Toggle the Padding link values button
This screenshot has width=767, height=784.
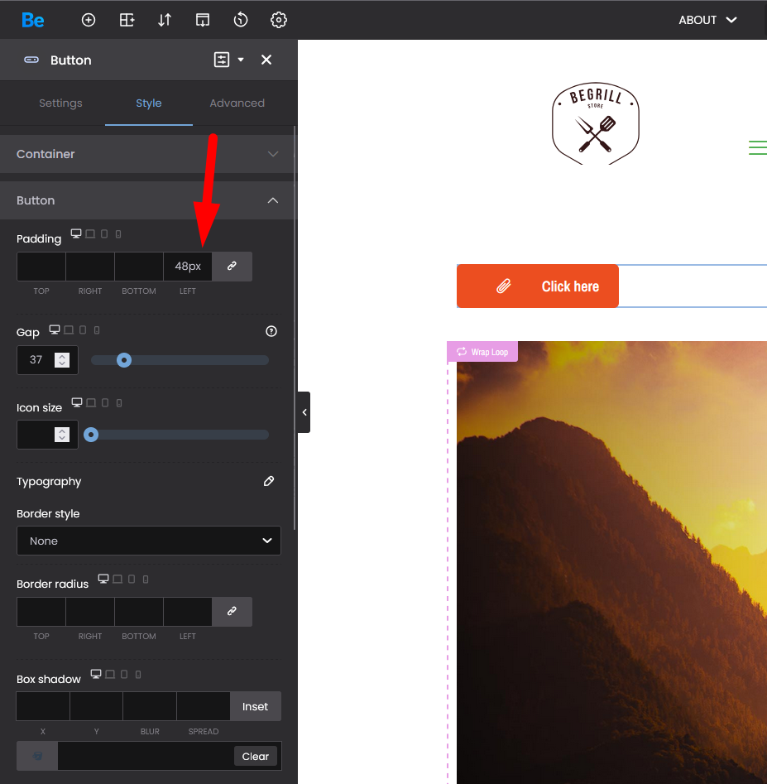232,267
